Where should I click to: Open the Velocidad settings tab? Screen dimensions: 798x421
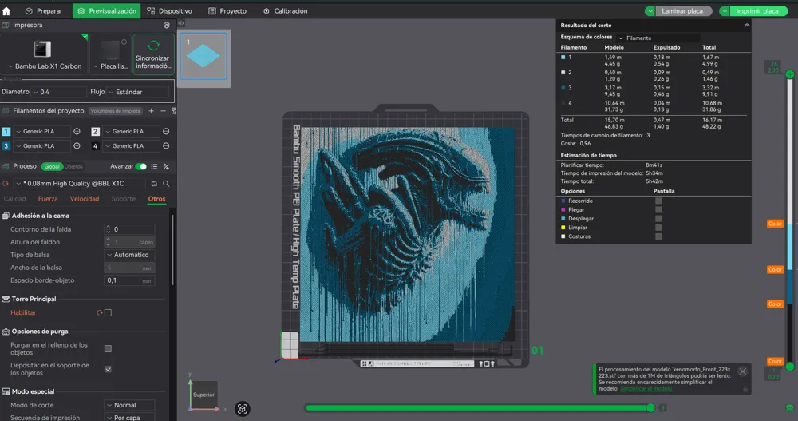pyautogui.click(x=85, y=199)
